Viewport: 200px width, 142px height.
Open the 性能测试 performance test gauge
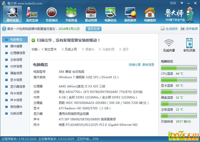pyautogui.click(x=52, y=14)
